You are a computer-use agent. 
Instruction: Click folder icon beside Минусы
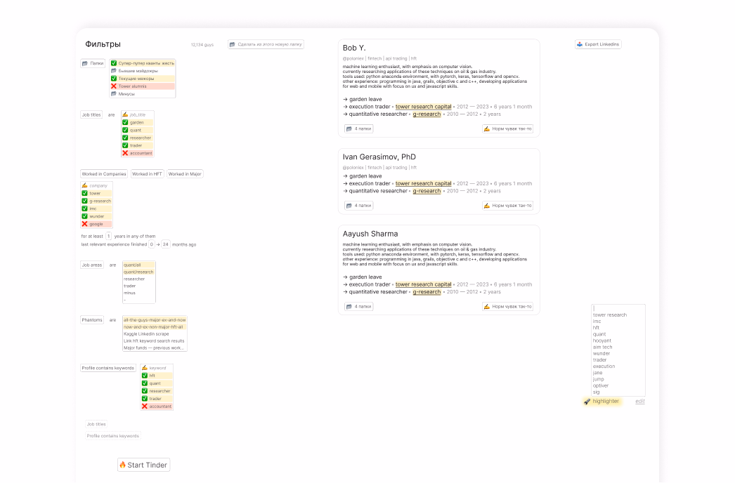click(113, 93)
